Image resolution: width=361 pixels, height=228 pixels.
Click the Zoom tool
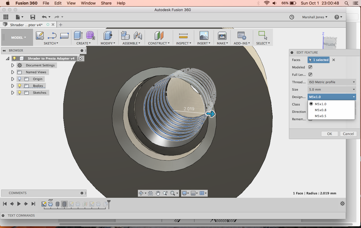(x=165, y=193)
